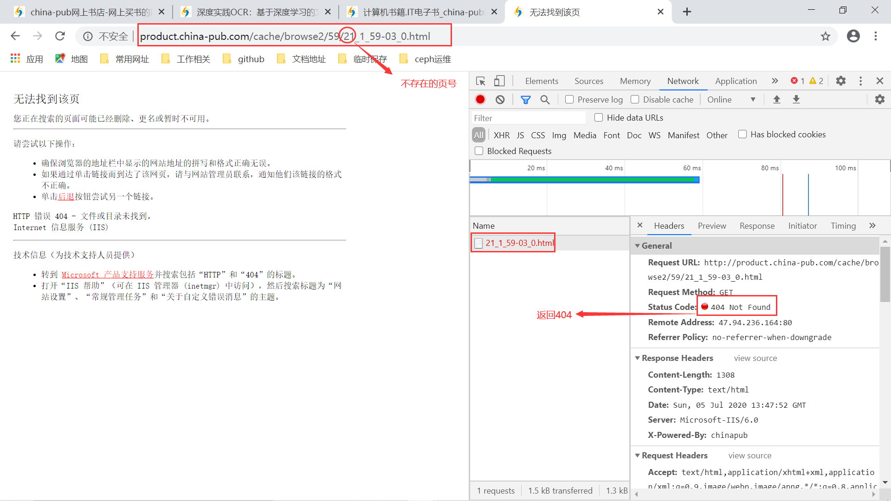Open DevTools settings gear
This screenshot has width=891, height=501.
coord(841,81)
